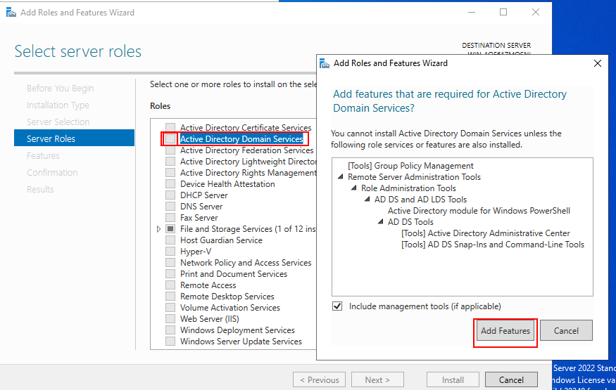Collapse Role Administration Tools node
Image resolution: width=616 pixels, height=390 pixels.
pos(354,188)
